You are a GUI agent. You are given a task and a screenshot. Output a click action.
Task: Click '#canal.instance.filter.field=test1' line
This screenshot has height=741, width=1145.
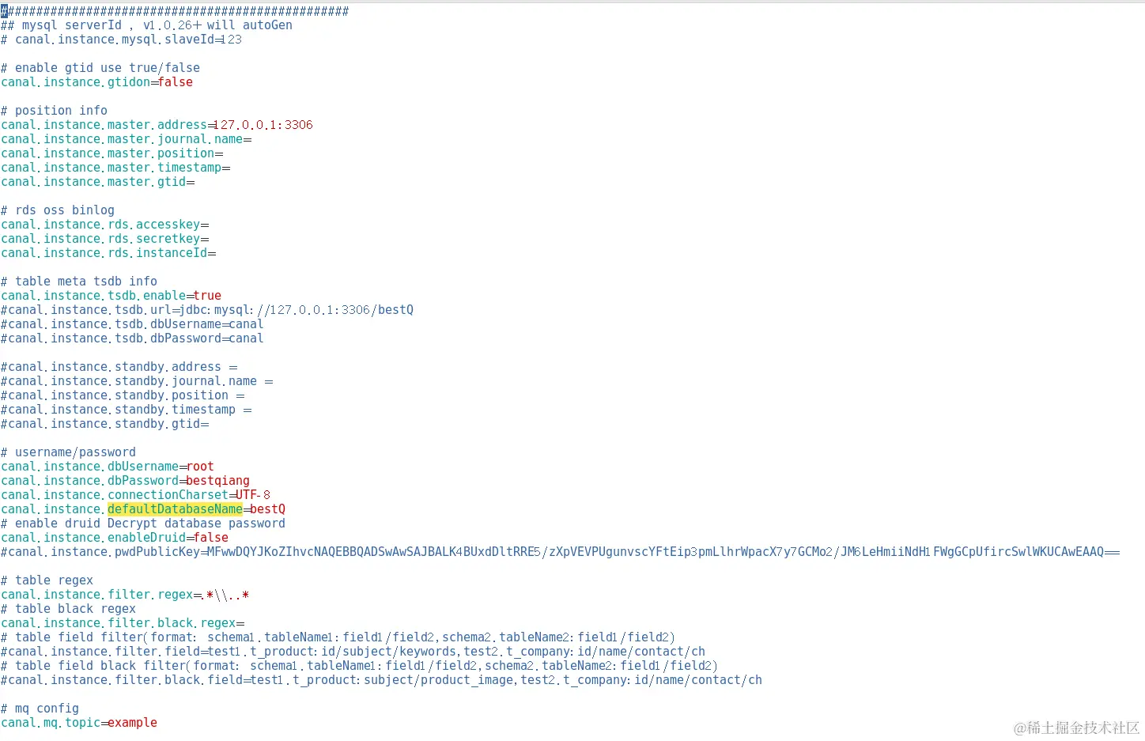(x=353, y=652)
